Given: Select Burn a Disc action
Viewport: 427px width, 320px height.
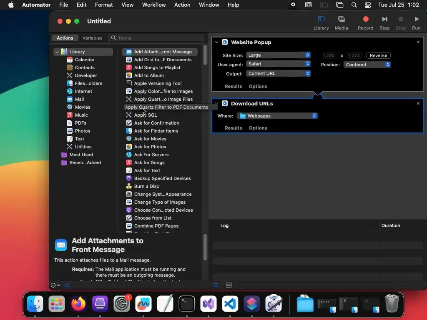Looking at the screenshot, I should [146, 186].
